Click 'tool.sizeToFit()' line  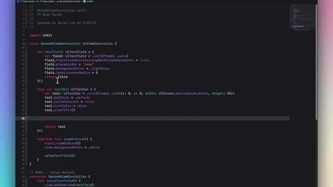(x=60, y=110)
